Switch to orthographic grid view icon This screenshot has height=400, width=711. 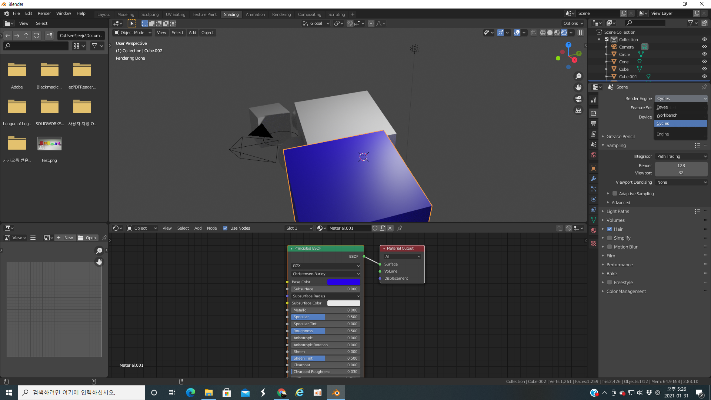click(578, 110)
